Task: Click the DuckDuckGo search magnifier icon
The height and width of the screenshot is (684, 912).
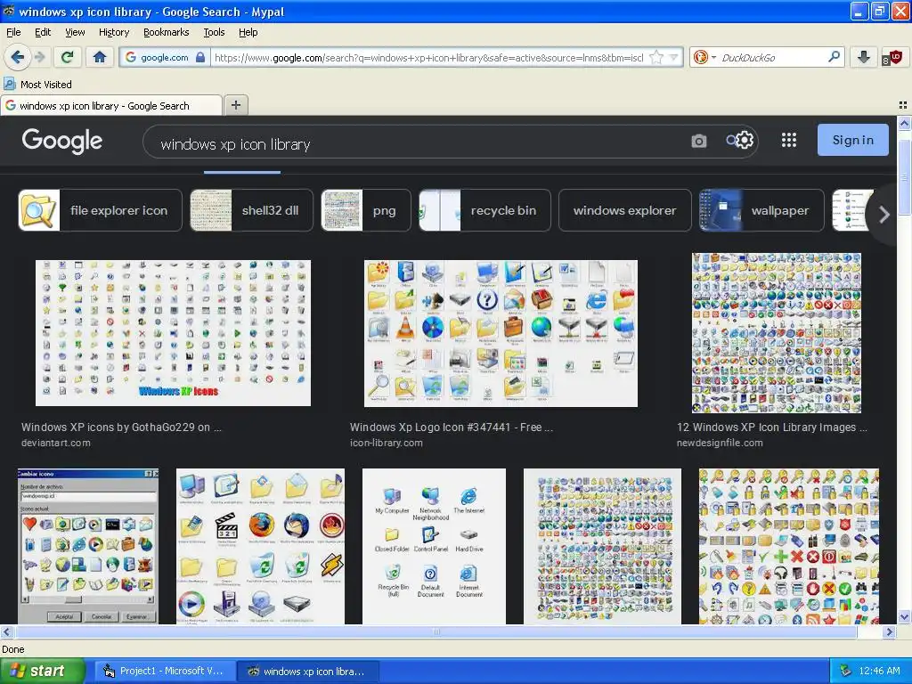Action: point(834,57)
